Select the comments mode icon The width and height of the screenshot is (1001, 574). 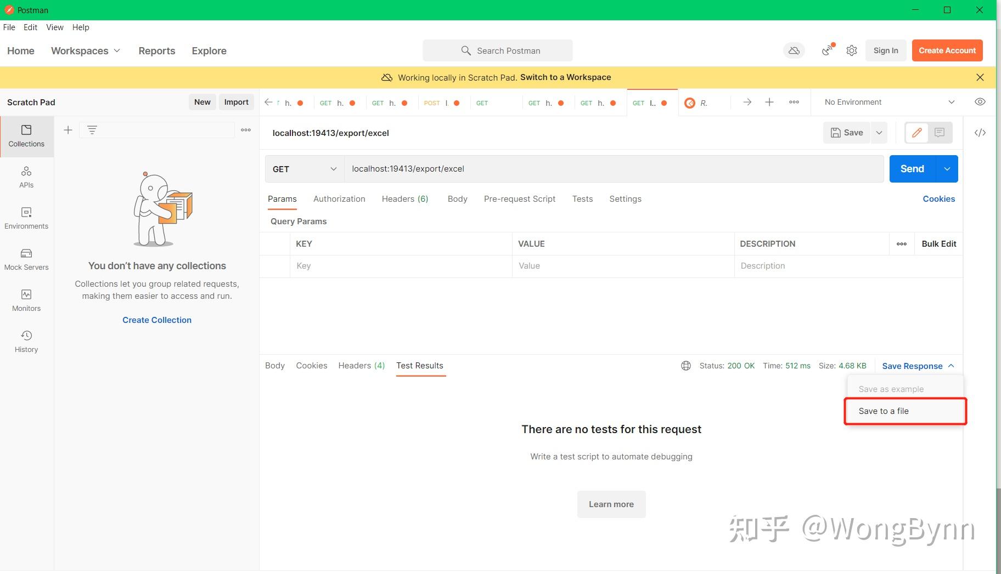pyautogui.click(x=940, y=133)
